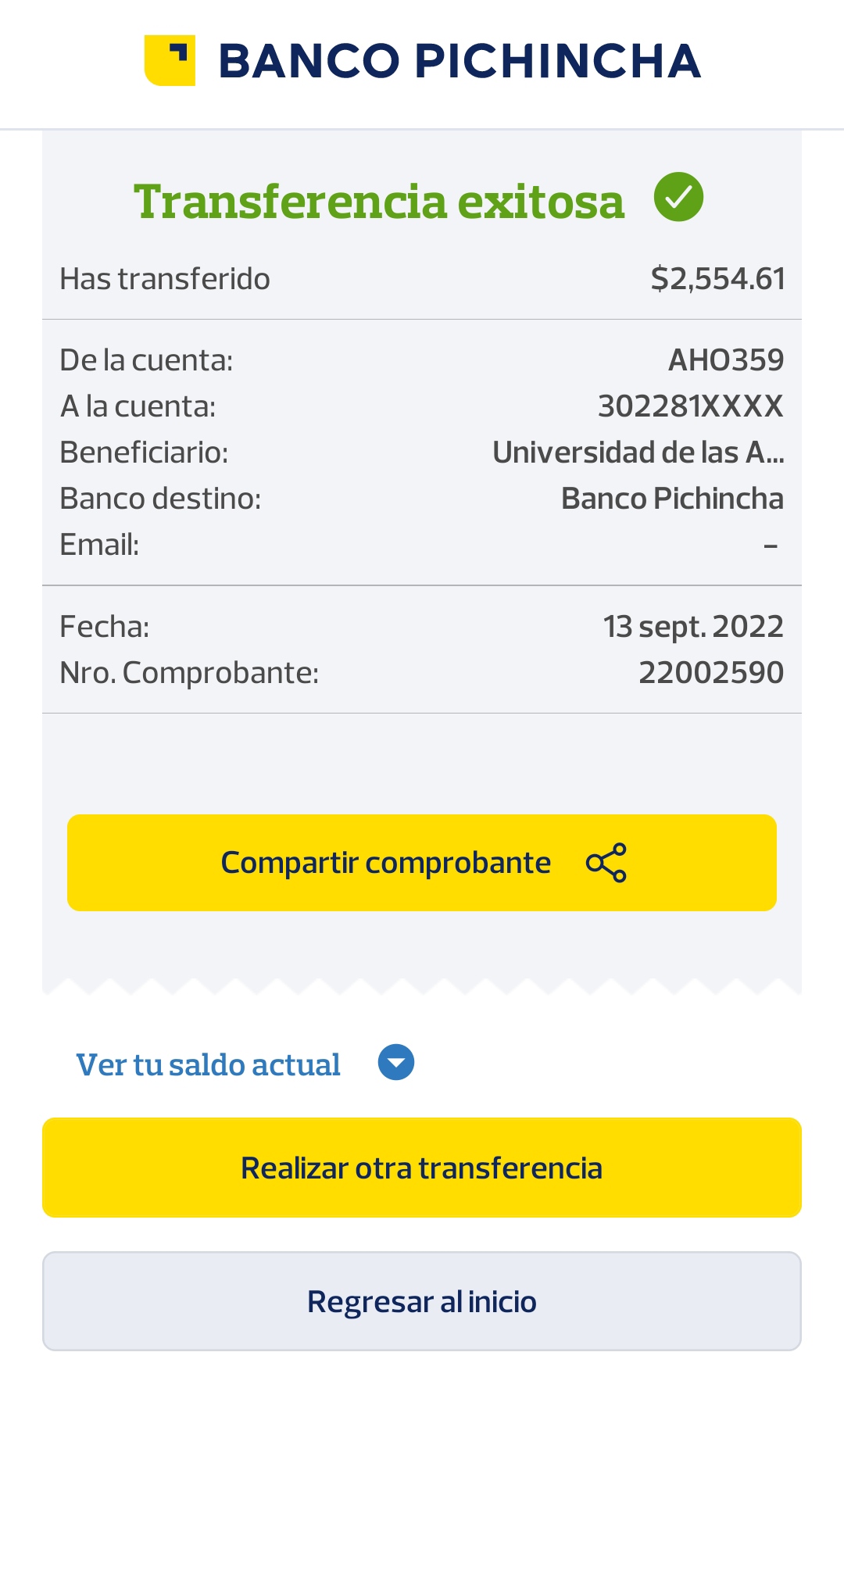Click the source account AHO359
Image resolution: width=844 pixels, height=1581 pixels.
coord(725,360)
